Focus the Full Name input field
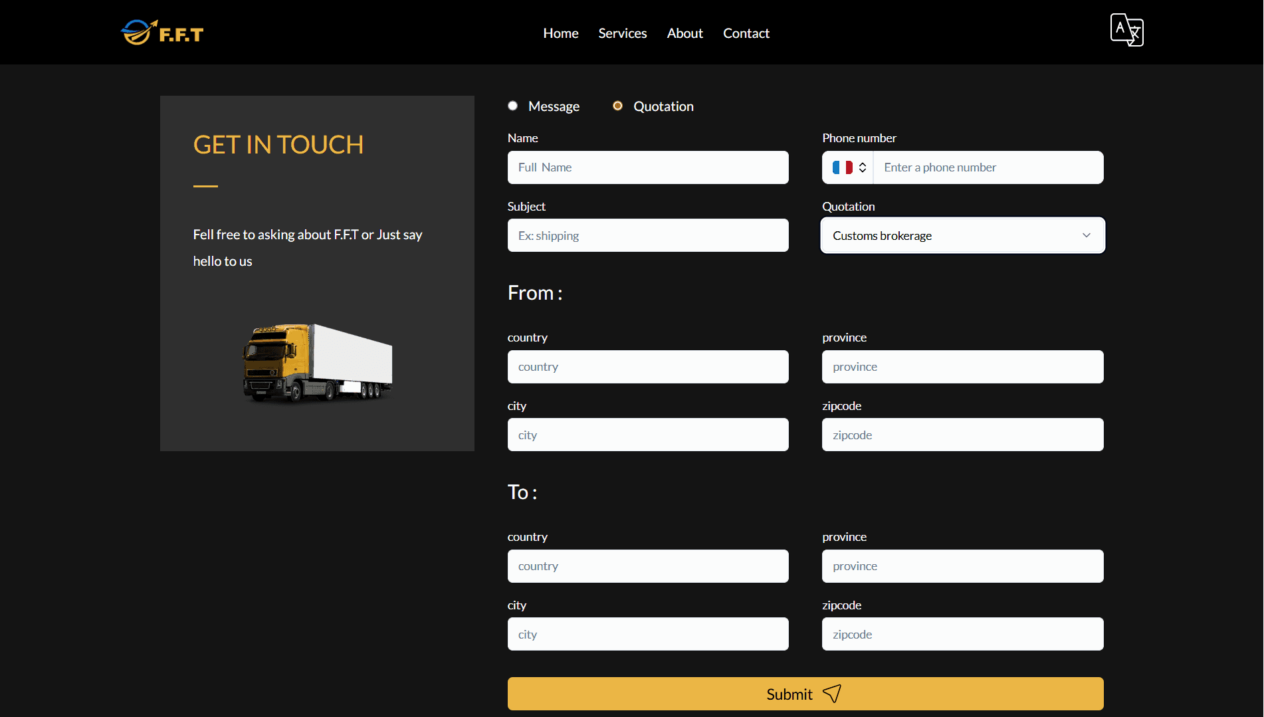Screen dimensions: 1264x717 647,167
